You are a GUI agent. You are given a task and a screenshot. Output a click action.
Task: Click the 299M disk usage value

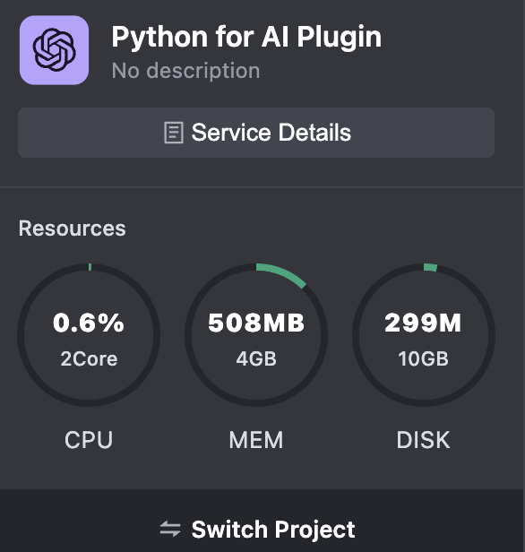tap(423, 323)
